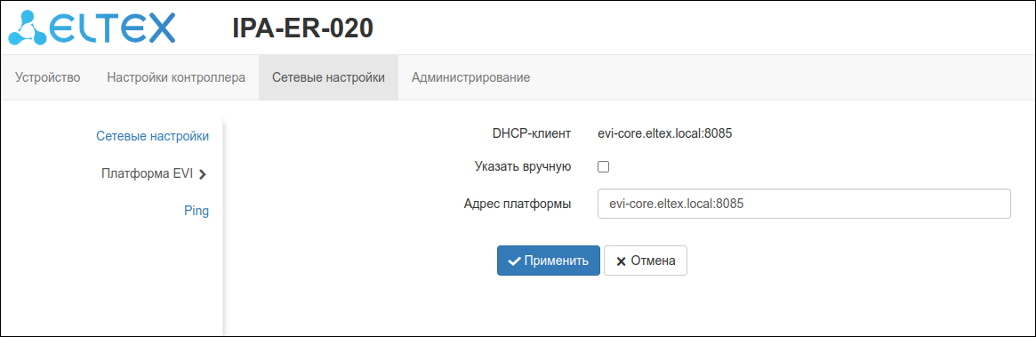This screenshot has width=1036, height=337.
Task: Focus the Адрес платформы input field
Action: [804, 205]
